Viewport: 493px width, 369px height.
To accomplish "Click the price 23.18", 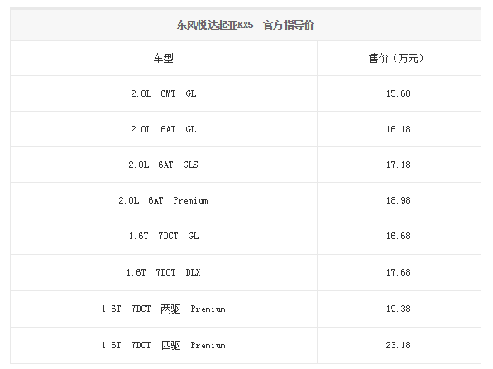I will (x=399, y=345).
